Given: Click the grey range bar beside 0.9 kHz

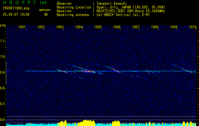Looking at the screenshot, I should (x=6, y=73).
